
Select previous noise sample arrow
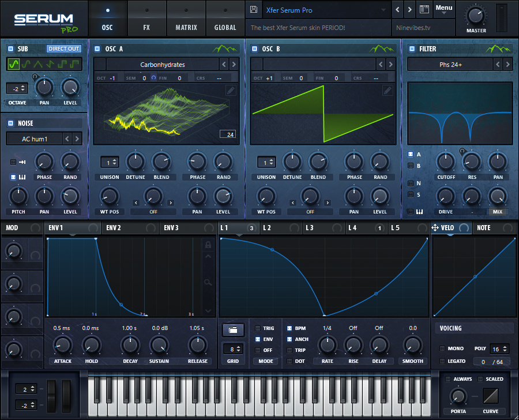tap(67, 139)
